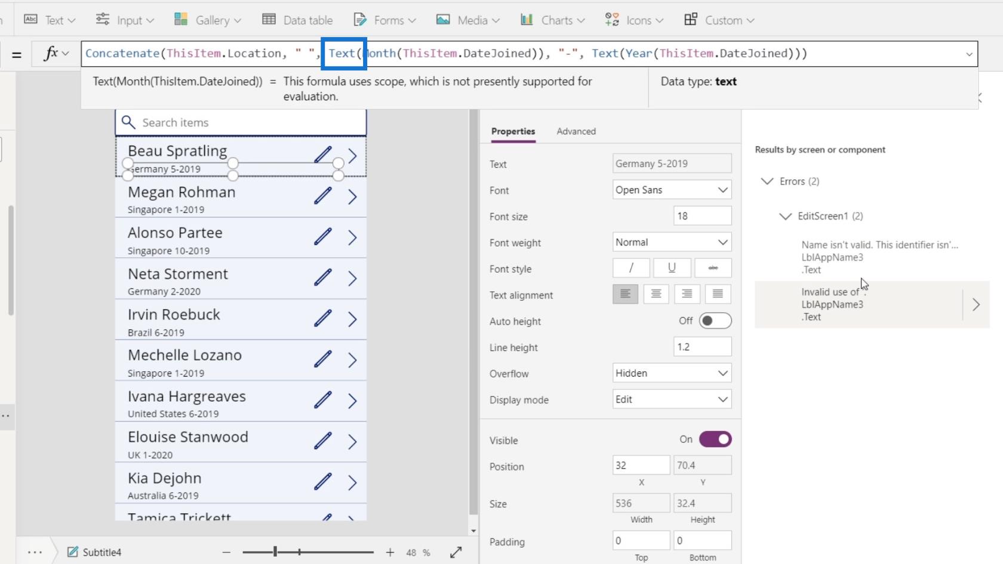This screenshot has width=1003, height=564.
Task: Click edit pencil for Elouise Stanwood
Action: coord(323,440)
